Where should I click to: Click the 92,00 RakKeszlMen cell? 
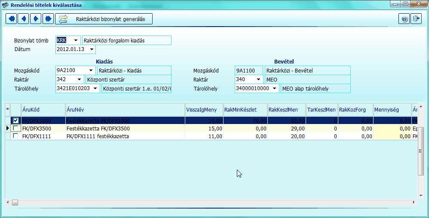click(x=287, y=121)
